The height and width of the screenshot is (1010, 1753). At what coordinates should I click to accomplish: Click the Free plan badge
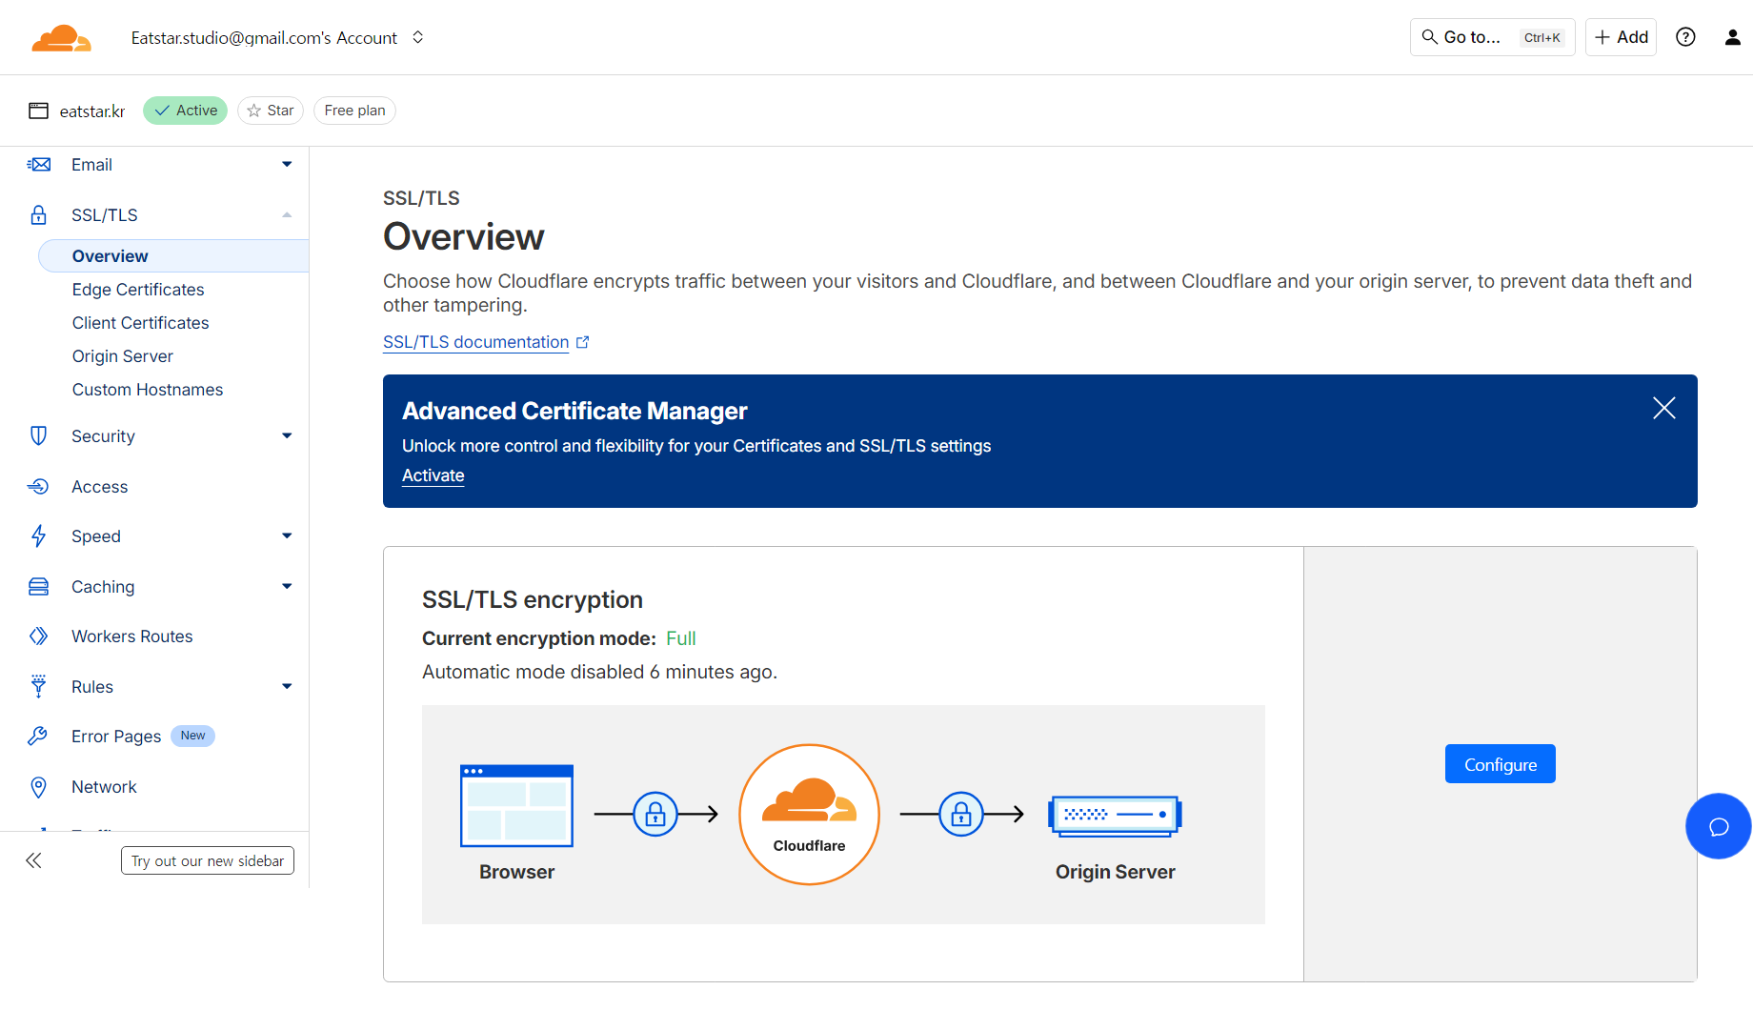(x=354, y=111)
